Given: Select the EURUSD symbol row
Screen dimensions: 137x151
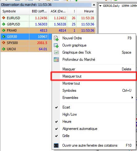Looking at the screenshot, I should [x=48, y=18].
